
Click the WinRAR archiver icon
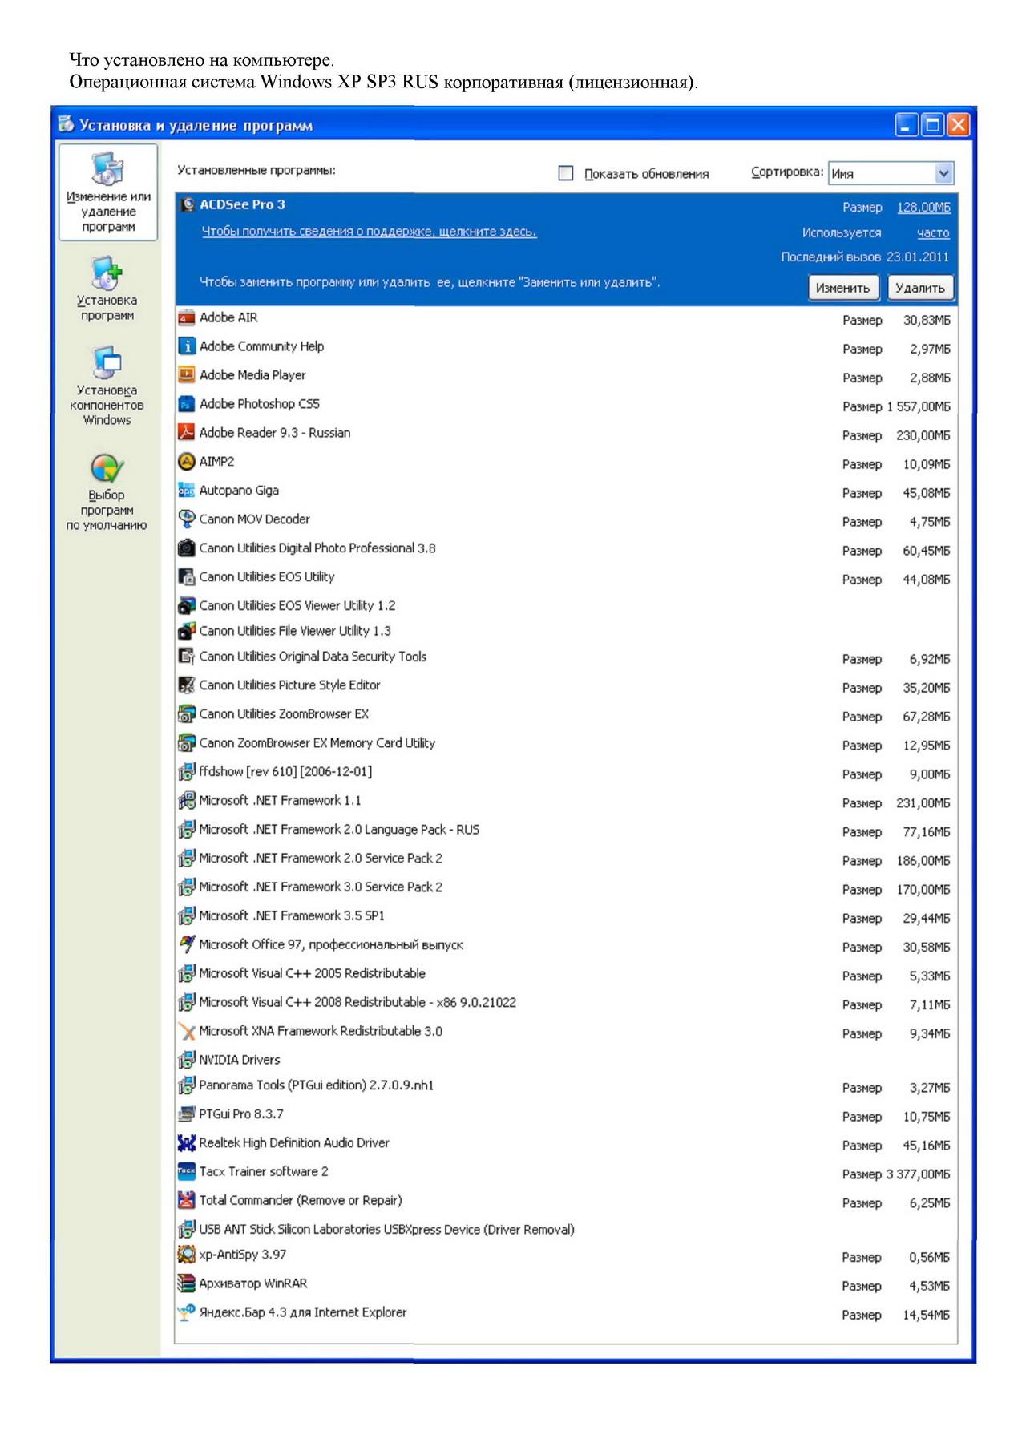coord(186,1283)
